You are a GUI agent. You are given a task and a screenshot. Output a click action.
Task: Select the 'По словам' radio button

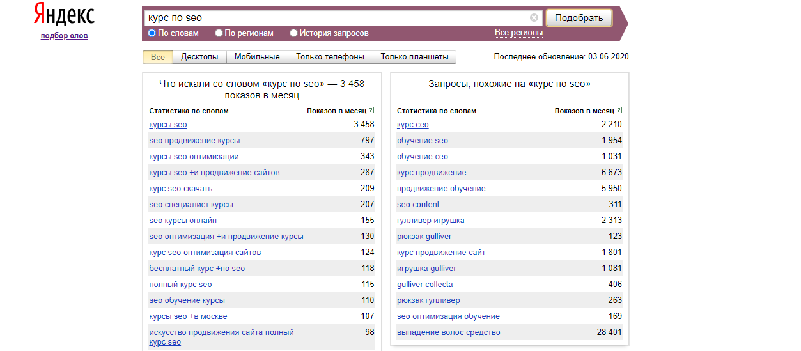point(152,33)
